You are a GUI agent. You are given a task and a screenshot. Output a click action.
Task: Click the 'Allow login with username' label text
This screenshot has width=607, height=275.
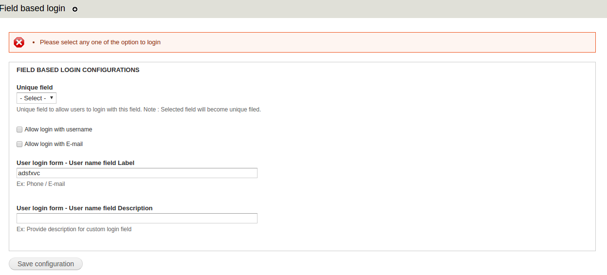point(58,129)
